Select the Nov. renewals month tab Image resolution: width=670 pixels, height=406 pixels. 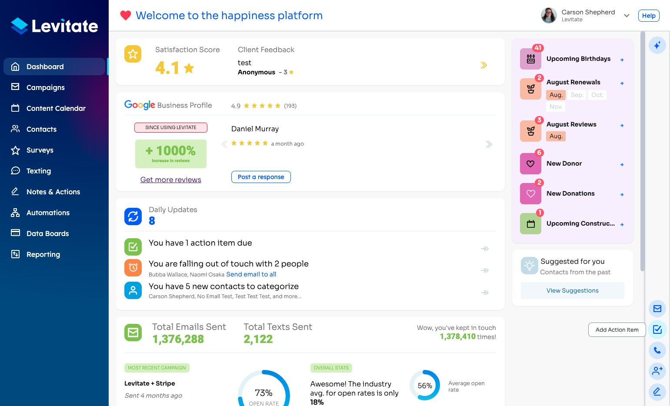(556, 106)
